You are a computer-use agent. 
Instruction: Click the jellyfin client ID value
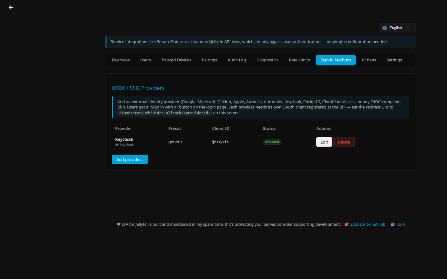click(x=220, y=142)
